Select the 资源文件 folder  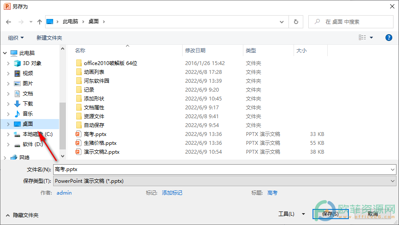click(94, 117)
